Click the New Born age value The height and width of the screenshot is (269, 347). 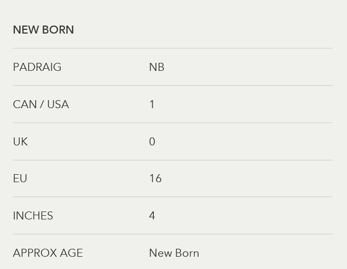point(174,253)
